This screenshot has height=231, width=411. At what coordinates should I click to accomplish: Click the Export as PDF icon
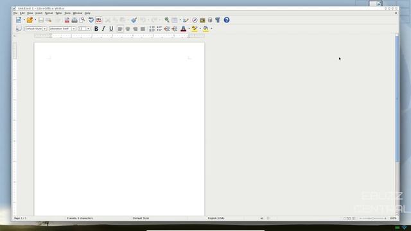[x=67, y=20]
